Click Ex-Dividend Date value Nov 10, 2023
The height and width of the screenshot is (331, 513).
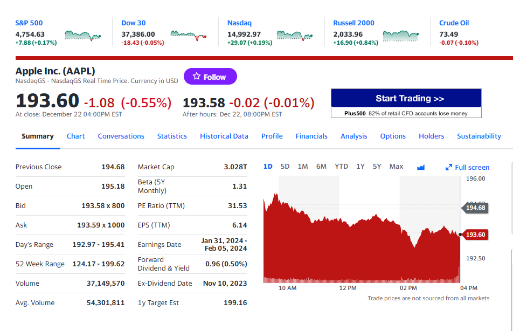point(225,283)
